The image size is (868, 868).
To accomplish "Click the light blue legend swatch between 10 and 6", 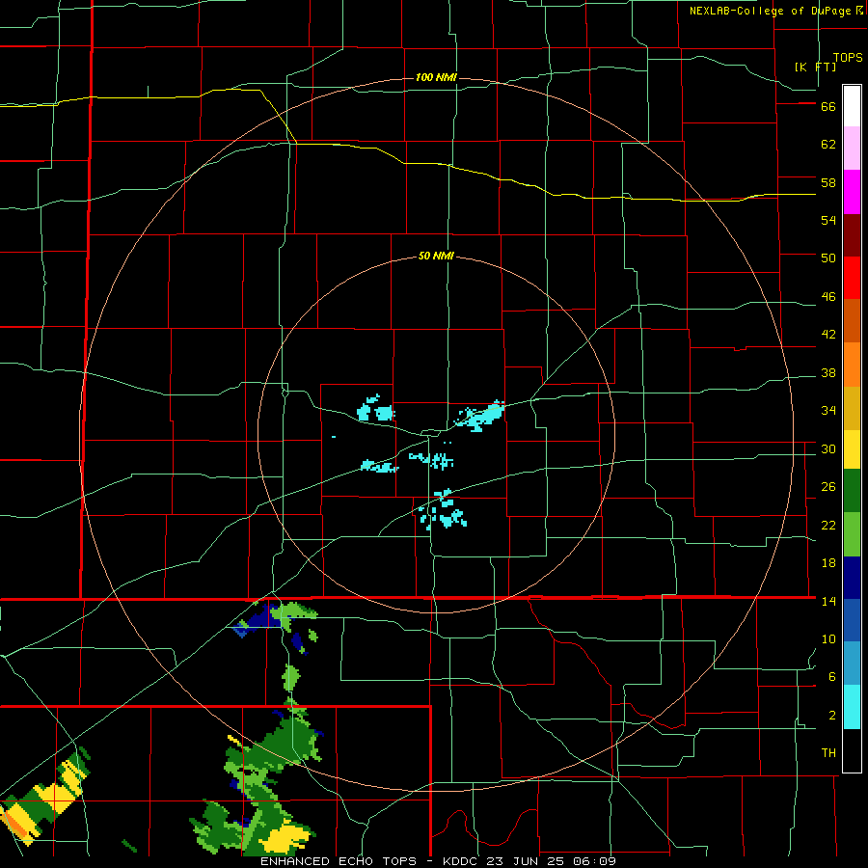I will (852, 663).
